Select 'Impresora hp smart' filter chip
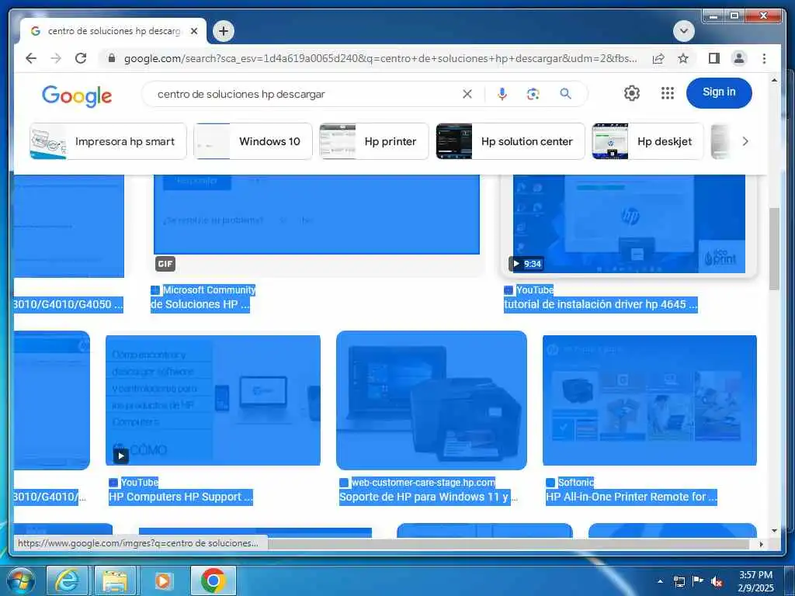The width and height of the screenshot is (795, 596). (108, 141)
